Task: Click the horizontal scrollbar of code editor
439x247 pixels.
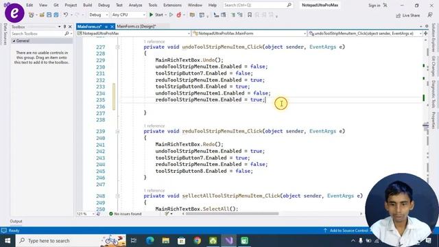Action: tap(232, 213)
